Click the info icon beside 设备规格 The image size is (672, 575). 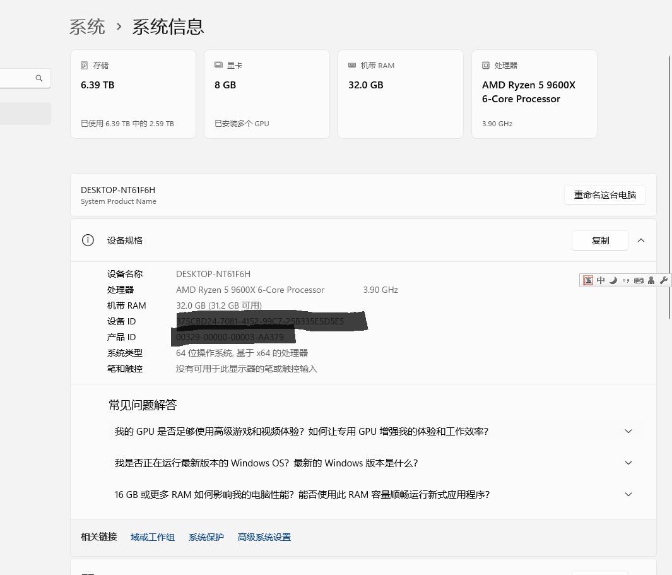(88, 240)
